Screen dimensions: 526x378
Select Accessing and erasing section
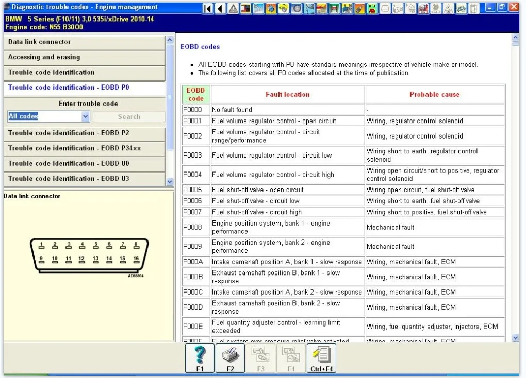84,57
